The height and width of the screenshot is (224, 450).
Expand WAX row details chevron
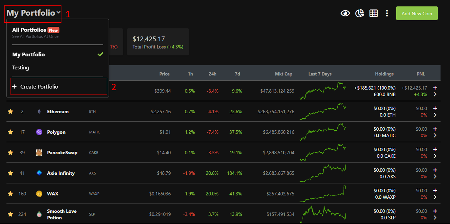coord(435,197)
